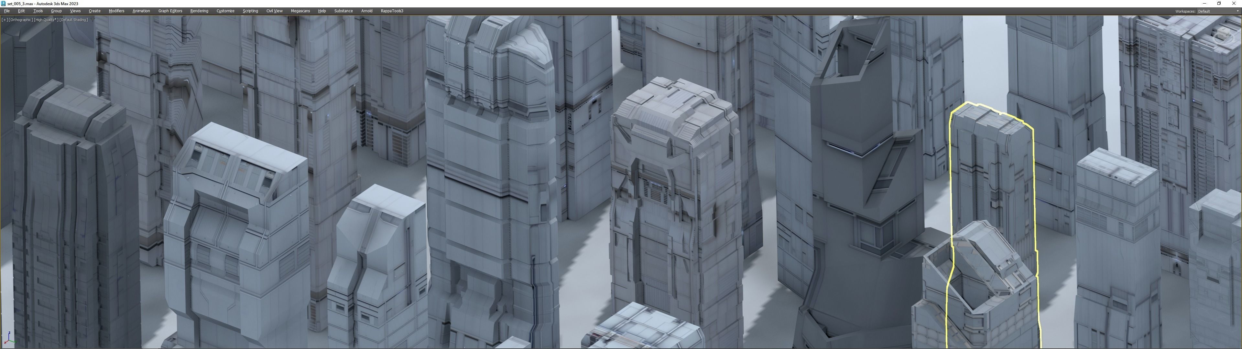Open the RappaTools3 menu

[392, 11]
